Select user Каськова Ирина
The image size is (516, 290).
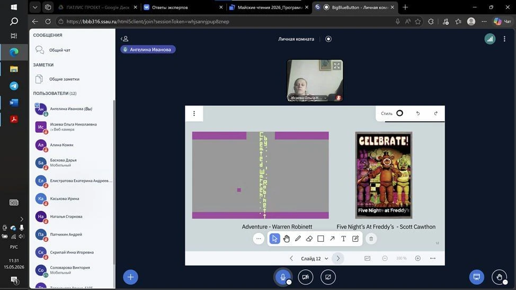pyautogui.click(x=73, y=198)
